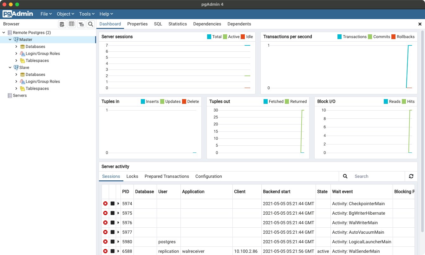
Task: Collapse the Master server node
Action: click(10, 40)
